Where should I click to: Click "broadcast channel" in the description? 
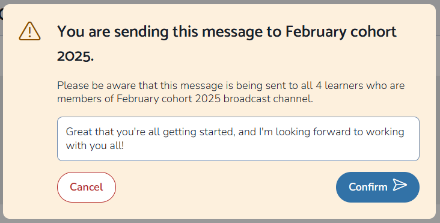[268, 99]
